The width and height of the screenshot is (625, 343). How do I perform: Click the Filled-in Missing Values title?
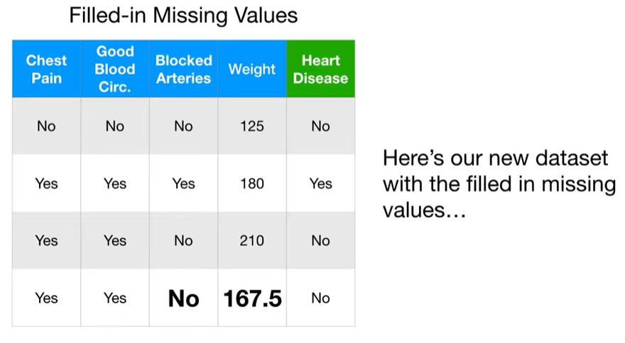click(183, 16)
